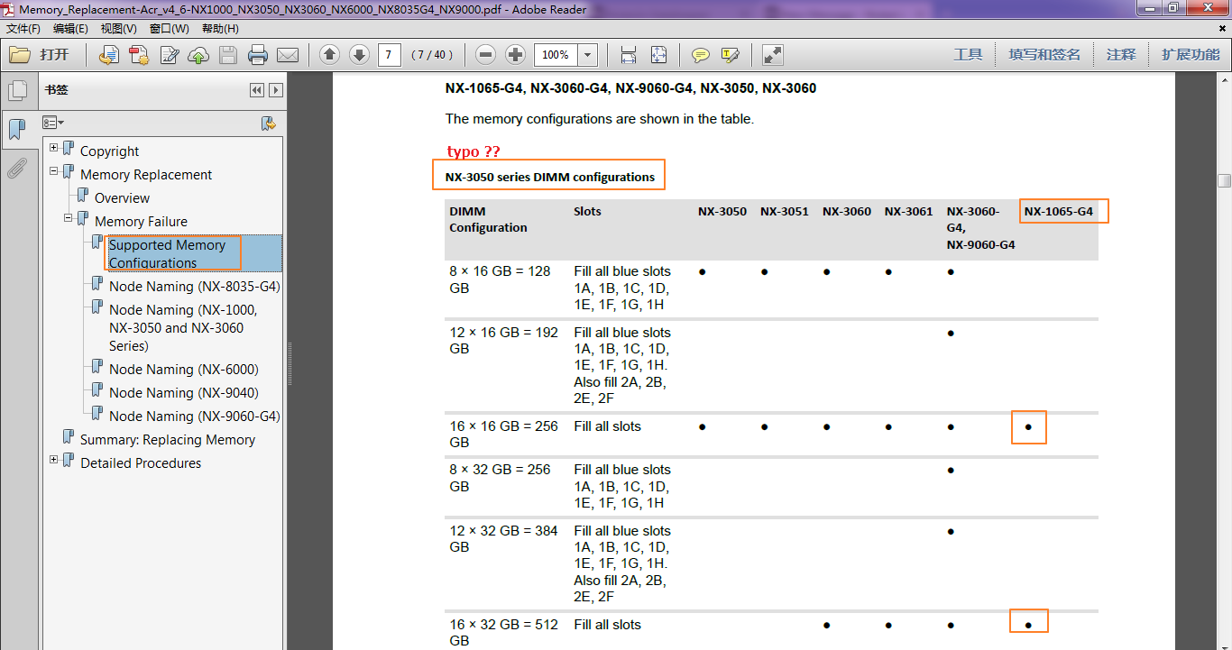
Task: Open the 工具 tools pane
Action: pos(968,55)
